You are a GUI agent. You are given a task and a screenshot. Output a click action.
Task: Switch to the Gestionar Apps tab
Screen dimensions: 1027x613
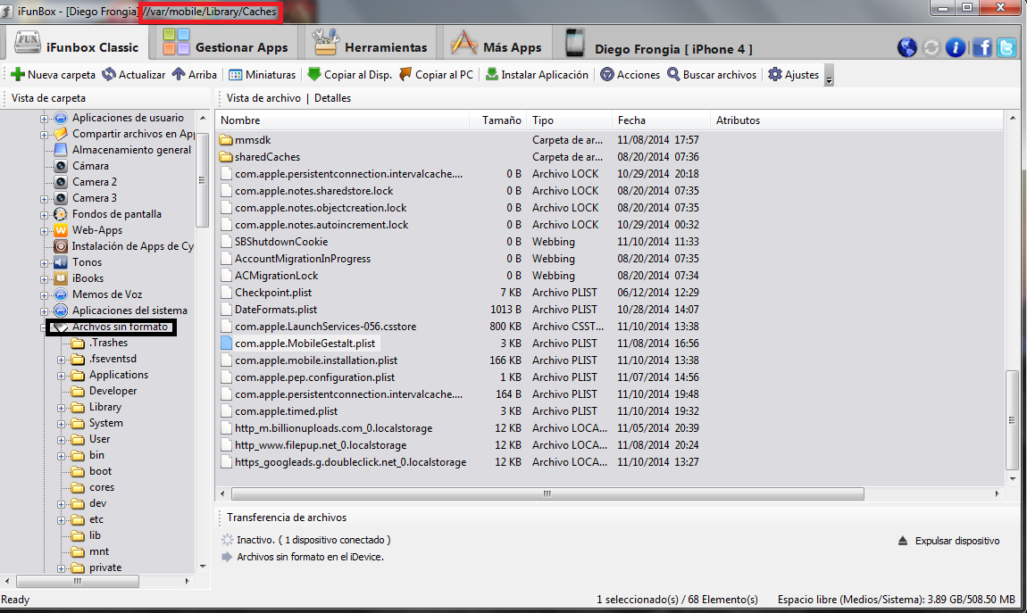pos(226,46)
